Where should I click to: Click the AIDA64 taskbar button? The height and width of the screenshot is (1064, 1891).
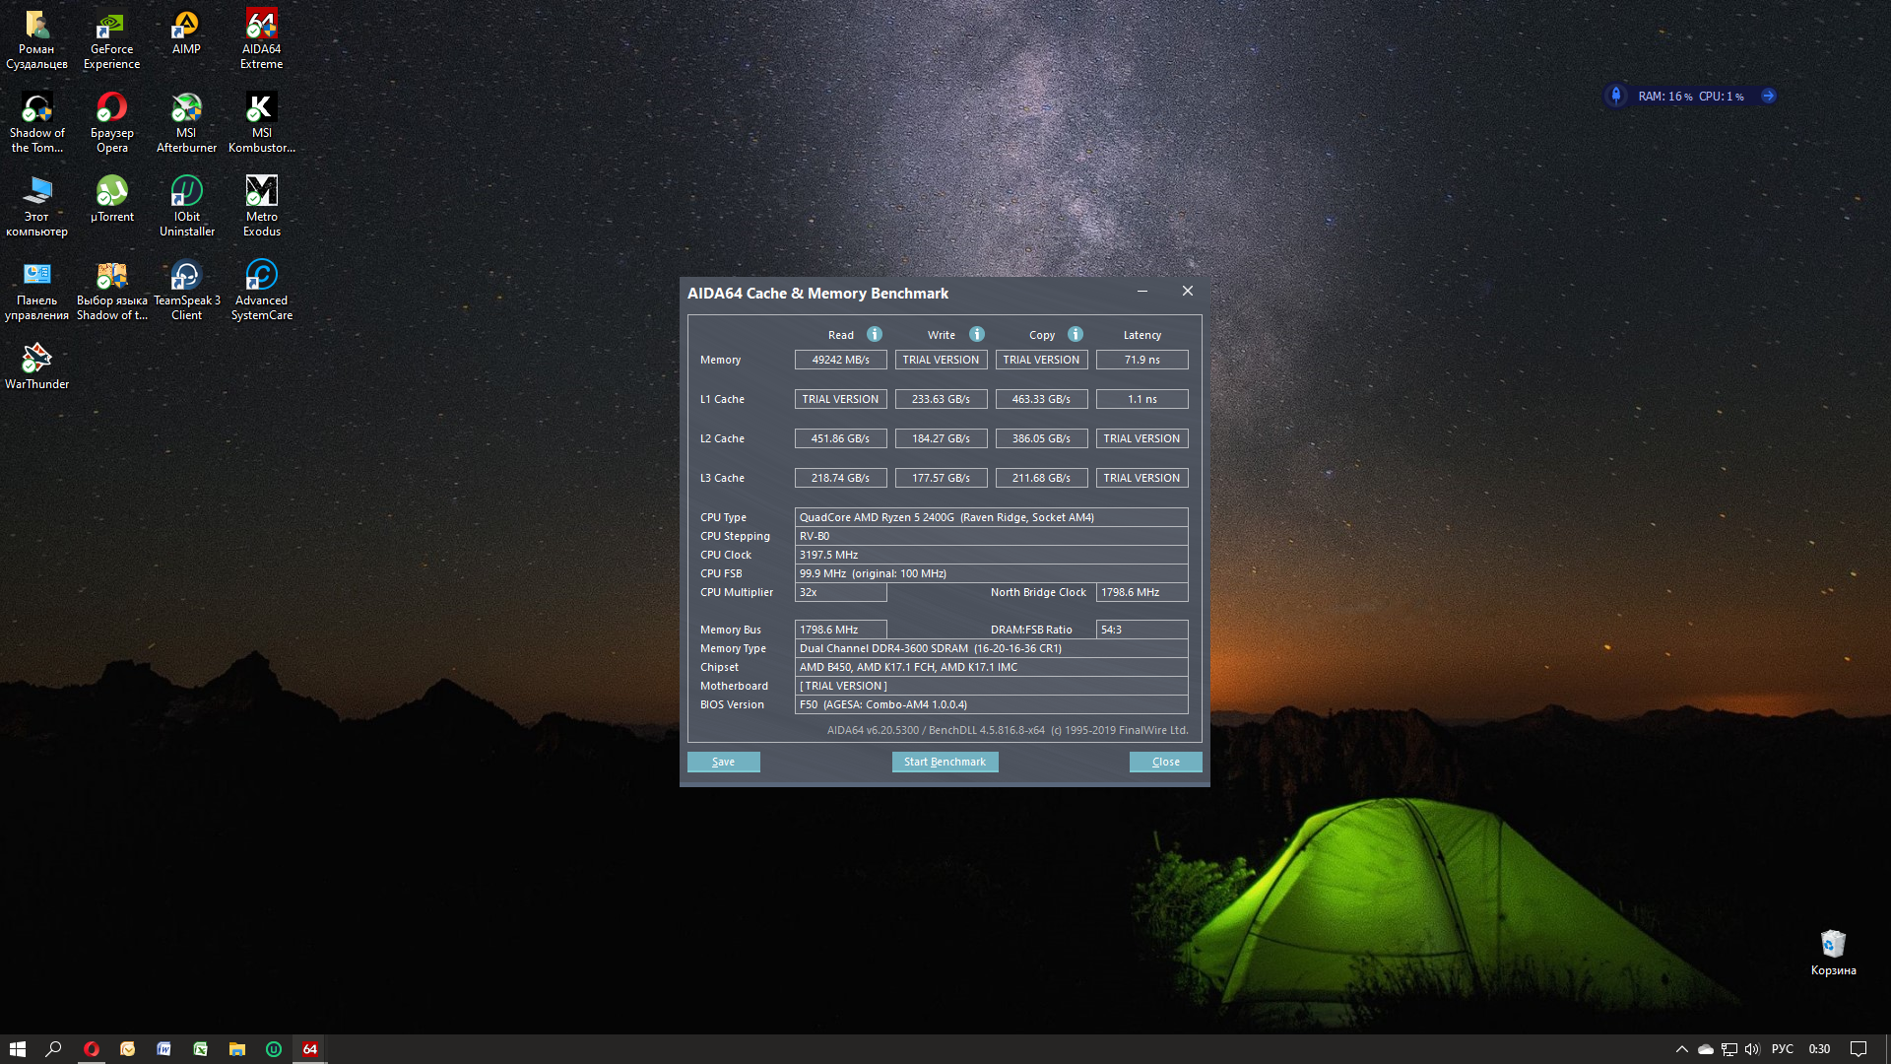coord(310,1049)
